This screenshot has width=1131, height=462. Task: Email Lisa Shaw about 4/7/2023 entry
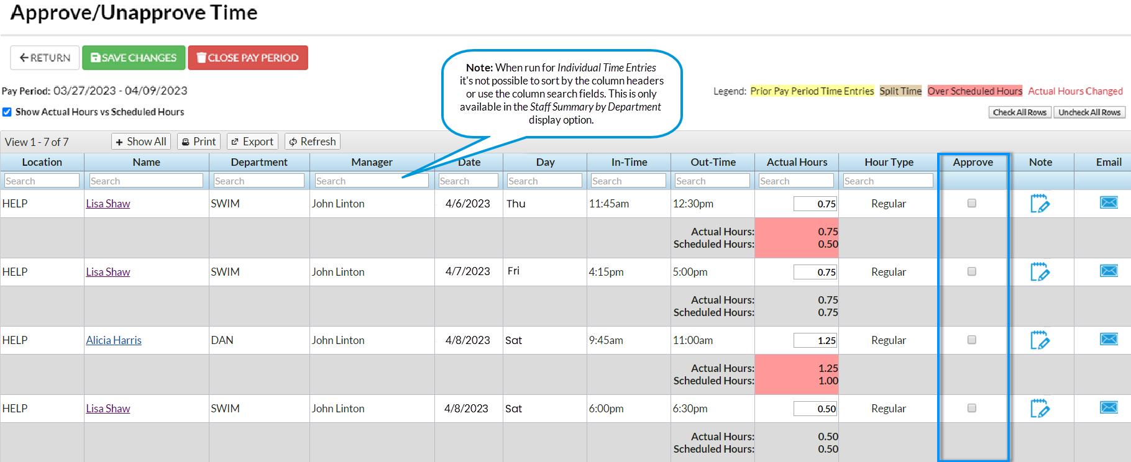point(1109,271)
